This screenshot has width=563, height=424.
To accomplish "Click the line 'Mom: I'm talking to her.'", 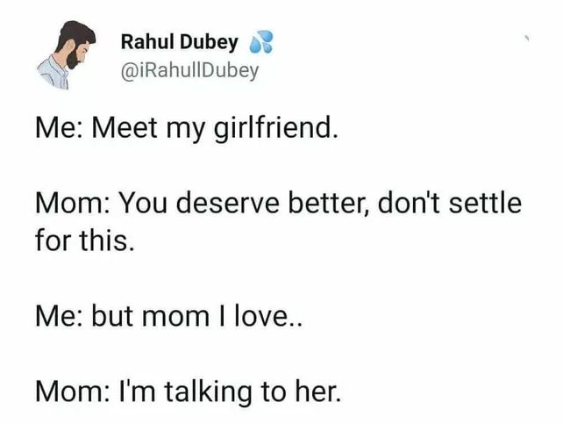I will 188,392.
